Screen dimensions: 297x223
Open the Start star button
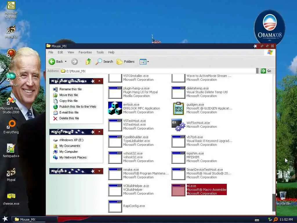pyautogui.click(x=5, y=219)
